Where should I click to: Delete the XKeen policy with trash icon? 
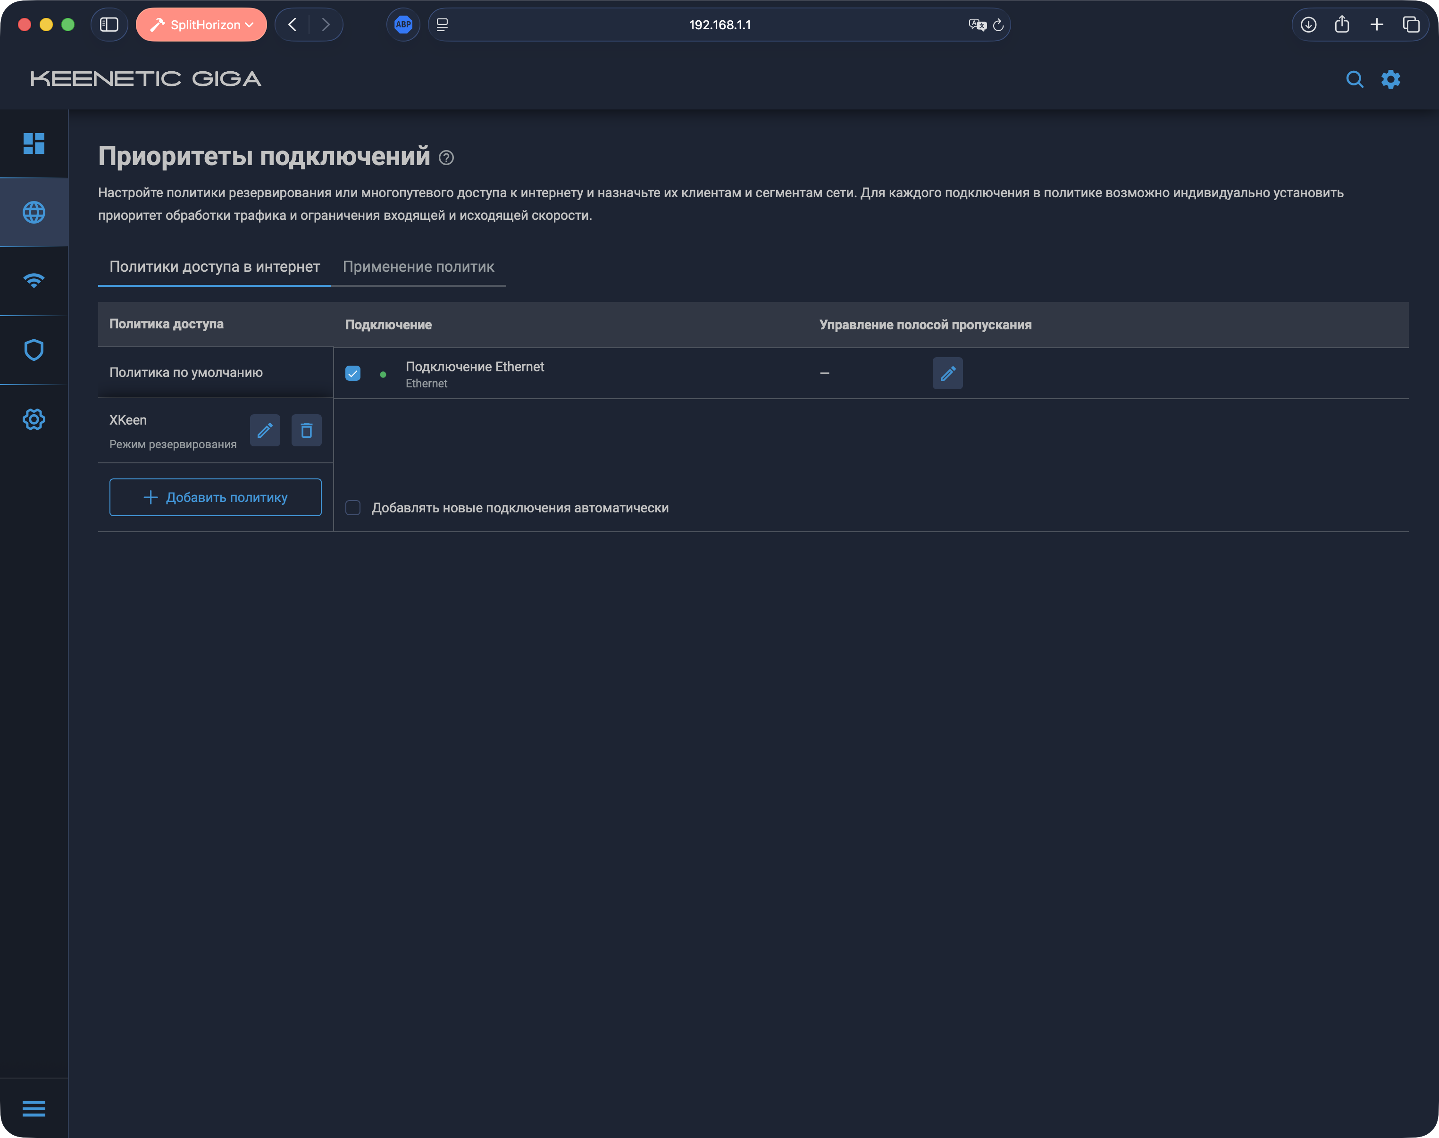307,430
